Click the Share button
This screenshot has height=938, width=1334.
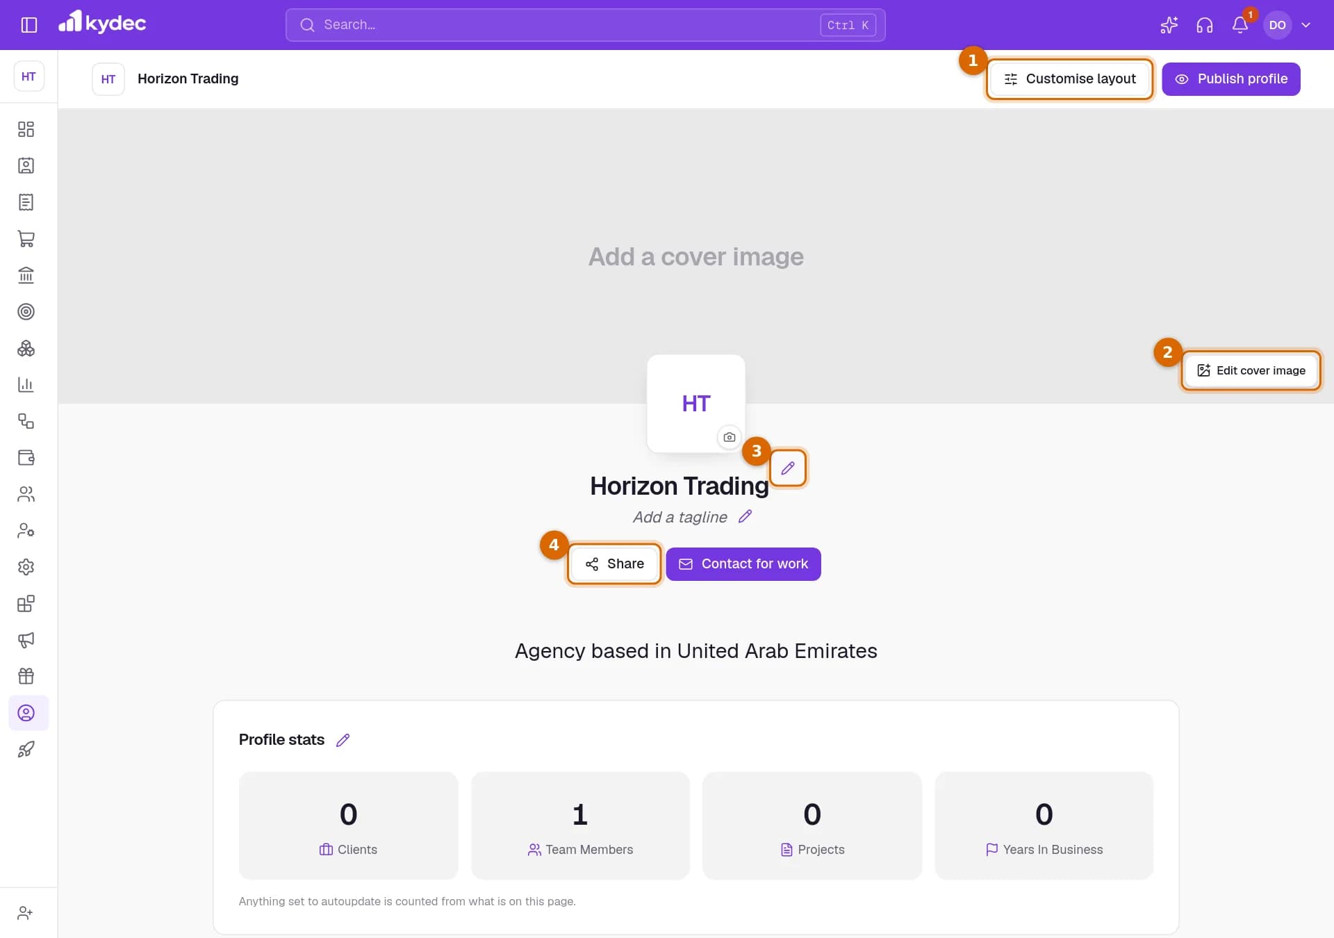614,564
